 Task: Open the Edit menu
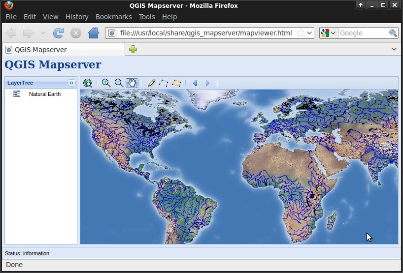click(30, 17)
